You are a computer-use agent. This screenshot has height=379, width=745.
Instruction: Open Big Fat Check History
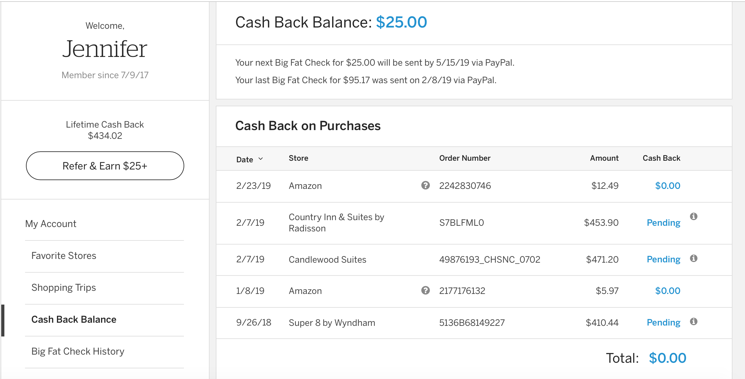coord(78,351)
